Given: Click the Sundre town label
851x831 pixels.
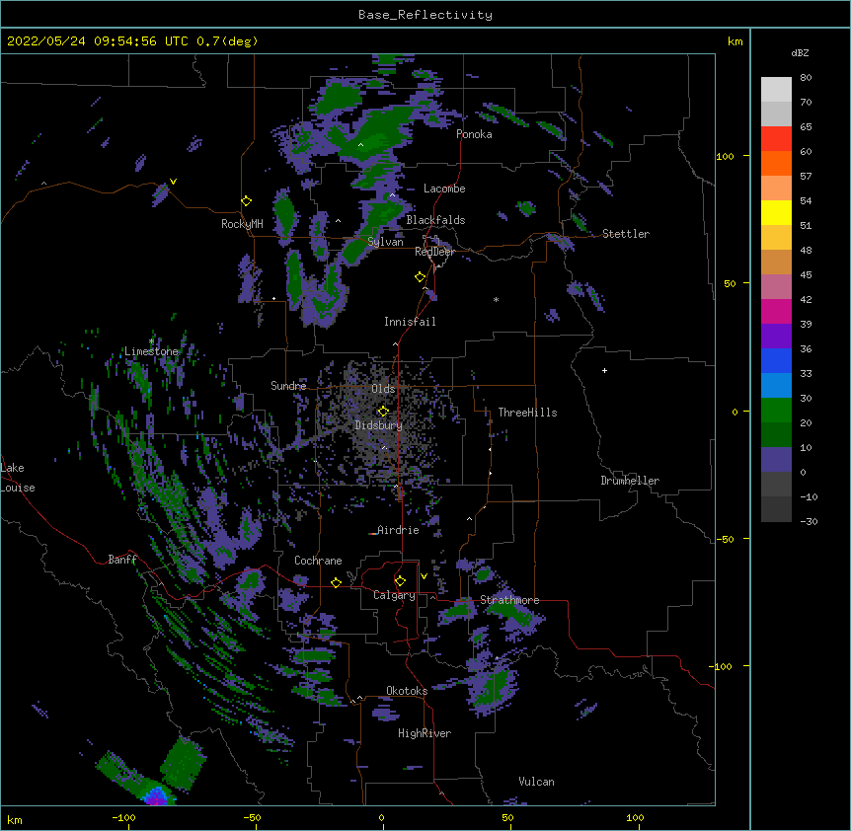Looking at the screenshot, I should click(x=288, y=386).
